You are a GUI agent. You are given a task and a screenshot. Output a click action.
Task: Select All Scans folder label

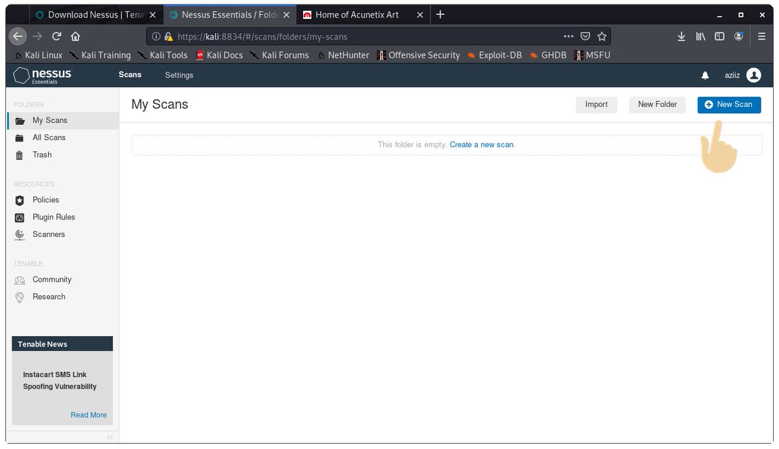click(x=49, y=138)
